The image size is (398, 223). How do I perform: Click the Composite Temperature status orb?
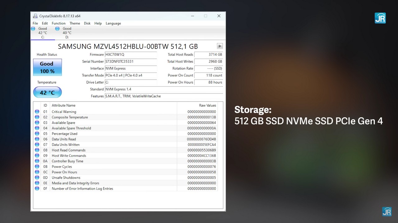(x=37, y=117)
